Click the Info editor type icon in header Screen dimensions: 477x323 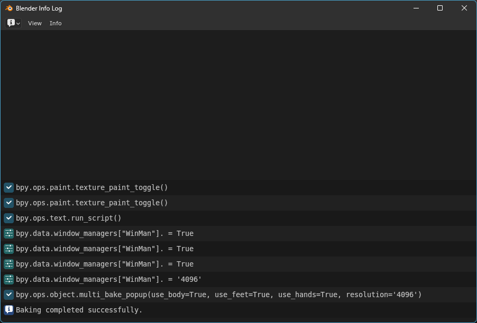(11, 23)
